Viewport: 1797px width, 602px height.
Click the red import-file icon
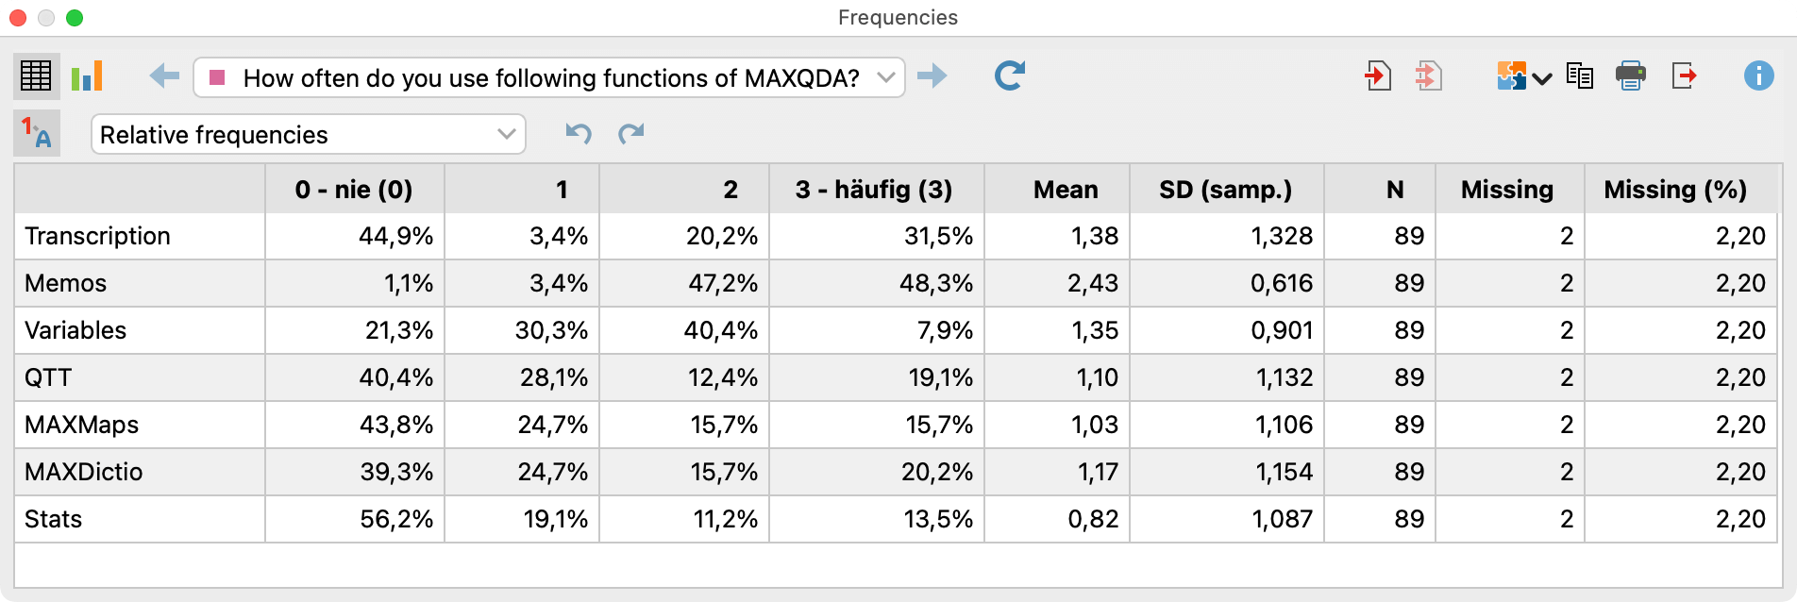click(1378, 75)
